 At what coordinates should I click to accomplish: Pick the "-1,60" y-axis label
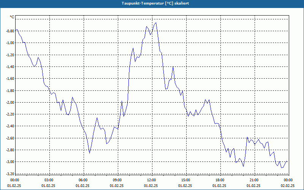click(10, 79)
